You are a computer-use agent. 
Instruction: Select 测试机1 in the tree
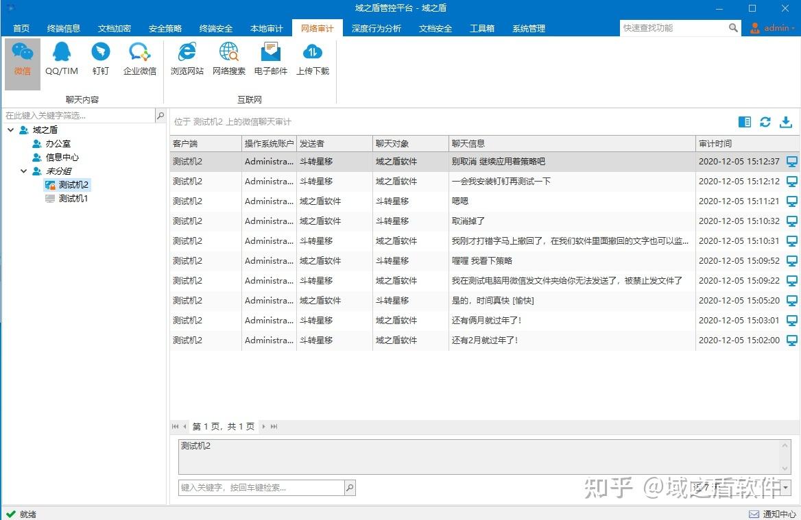click(x=67, y=199)
